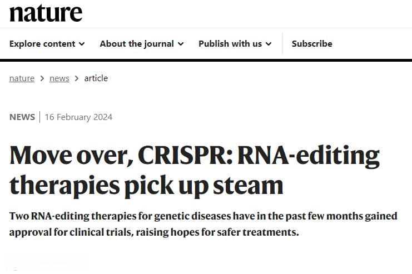Click the chevron between news and article
The image size is (412, 274).
(x=77, y=78)
